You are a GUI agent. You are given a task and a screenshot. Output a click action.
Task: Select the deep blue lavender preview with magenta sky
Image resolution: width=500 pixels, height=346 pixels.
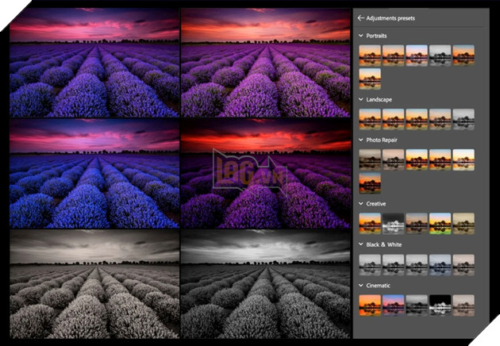coord(94,174)
